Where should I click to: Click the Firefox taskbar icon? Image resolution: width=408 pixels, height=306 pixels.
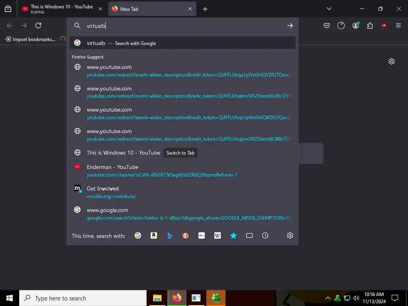coord(177,298)
